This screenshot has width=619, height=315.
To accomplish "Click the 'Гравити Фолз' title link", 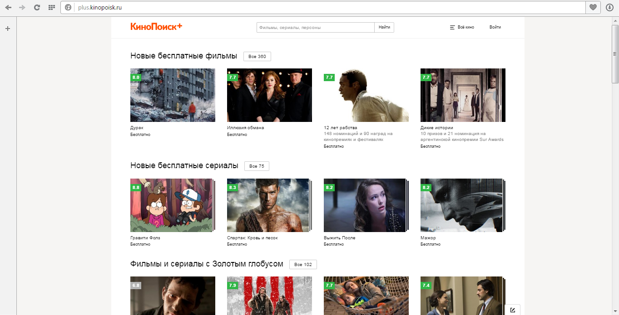I will pyautogui.click(x=145, y=238).
